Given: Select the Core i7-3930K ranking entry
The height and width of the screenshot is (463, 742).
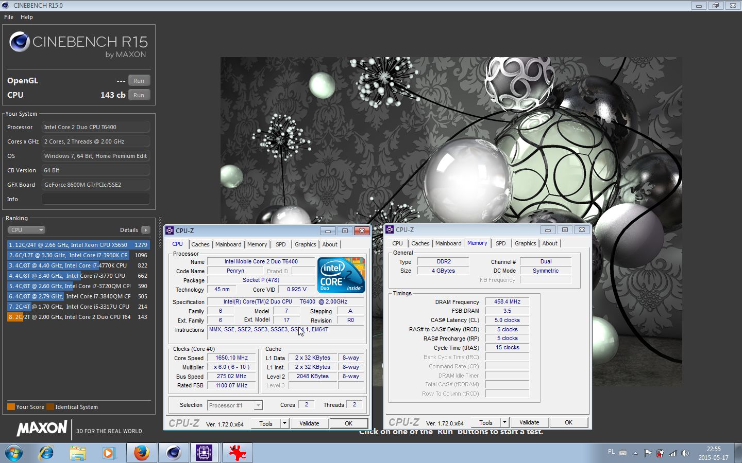Looking at the screenshot, I should (x=78, y=255).
